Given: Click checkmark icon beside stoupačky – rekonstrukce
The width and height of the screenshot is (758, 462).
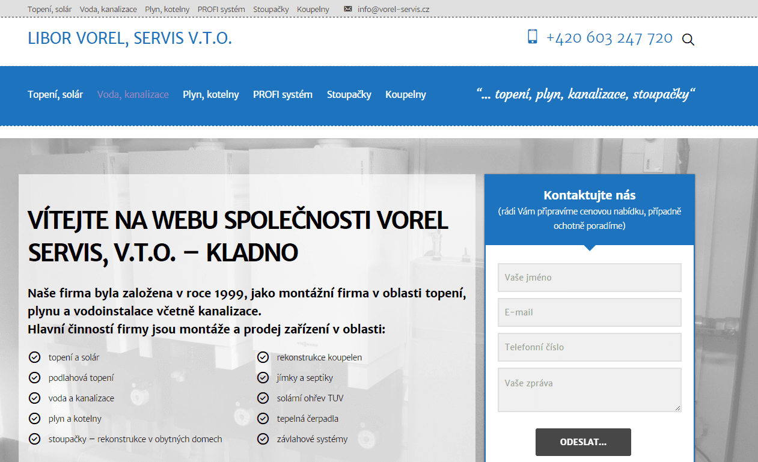Looking at the screenshot, I should (34, 439).
